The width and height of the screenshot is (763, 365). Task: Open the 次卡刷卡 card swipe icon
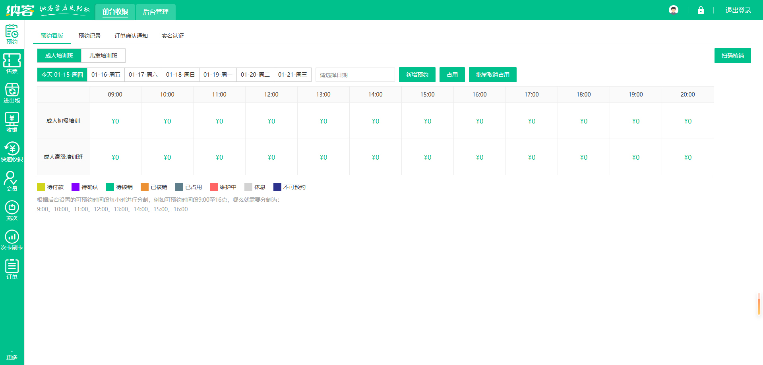point(12,240)
